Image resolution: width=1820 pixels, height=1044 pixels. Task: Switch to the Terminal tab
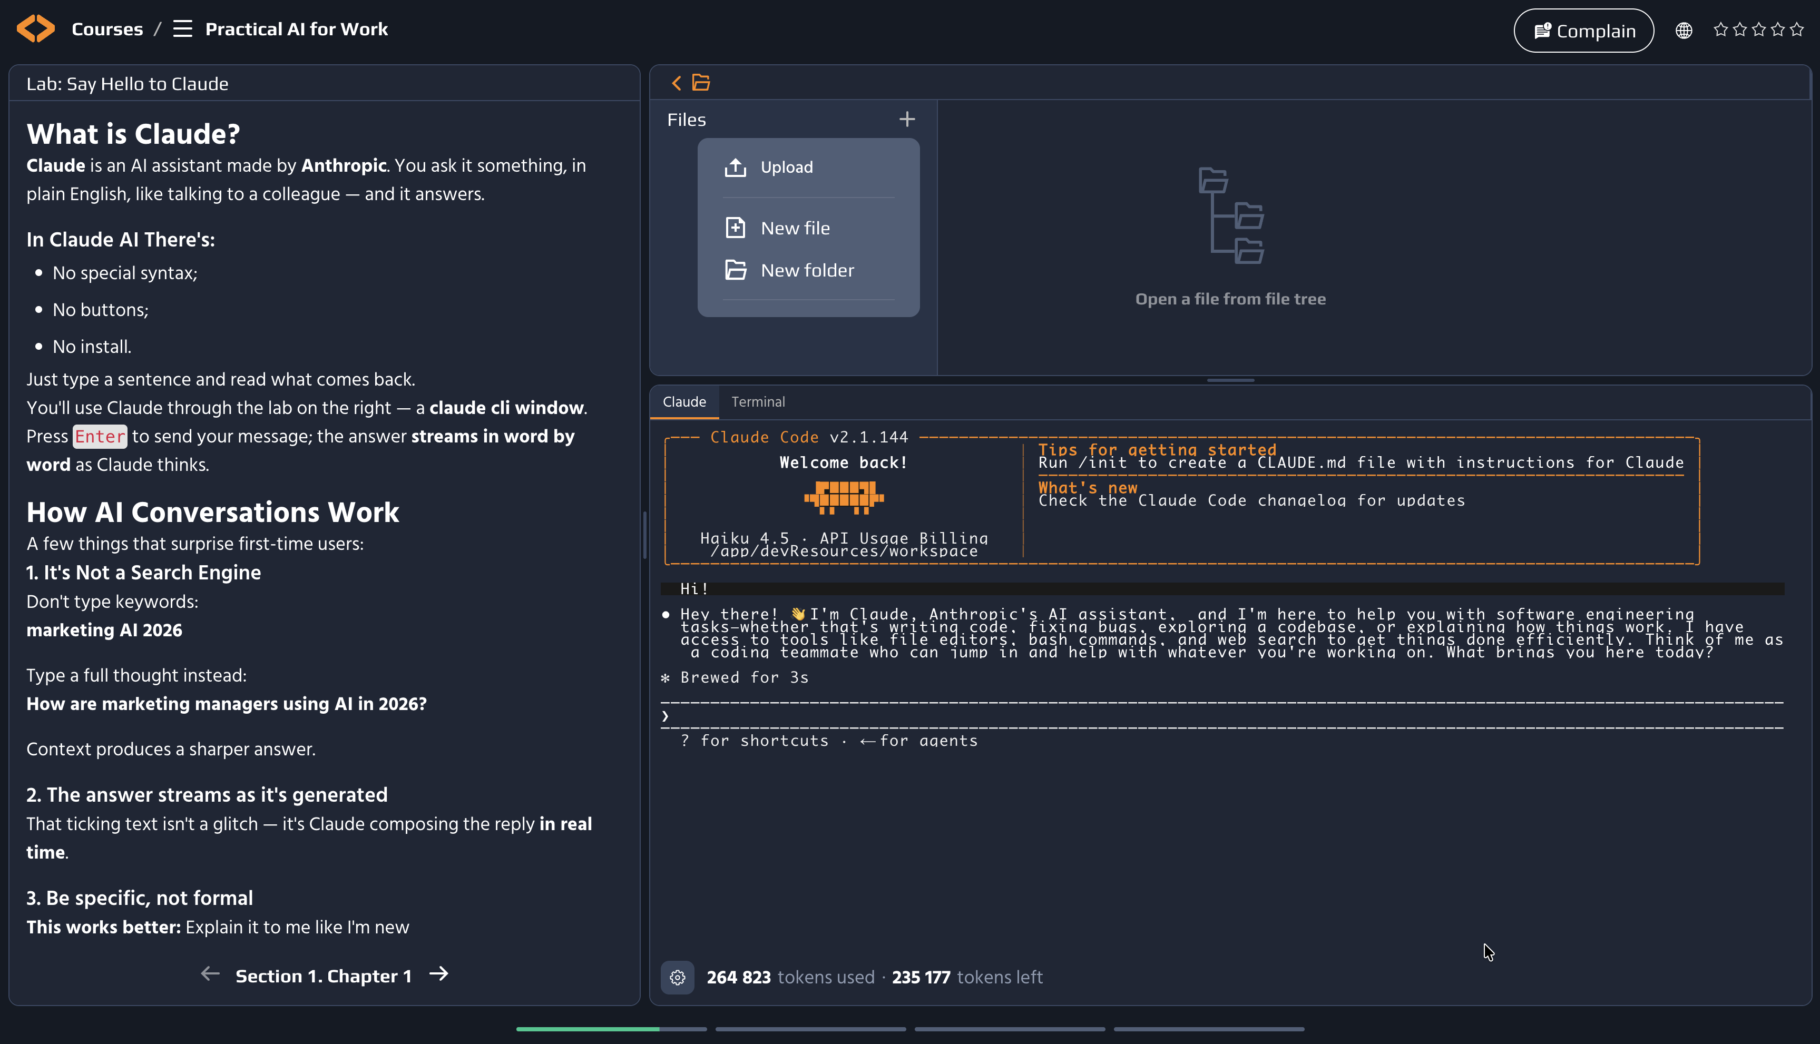point(758,401)
